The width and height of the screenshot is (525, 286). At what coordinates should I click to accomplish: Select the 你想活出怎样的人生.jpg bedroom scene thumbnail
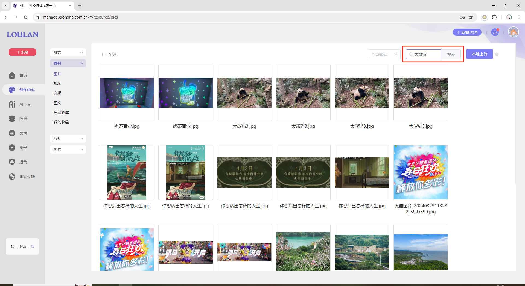(362, 172)
